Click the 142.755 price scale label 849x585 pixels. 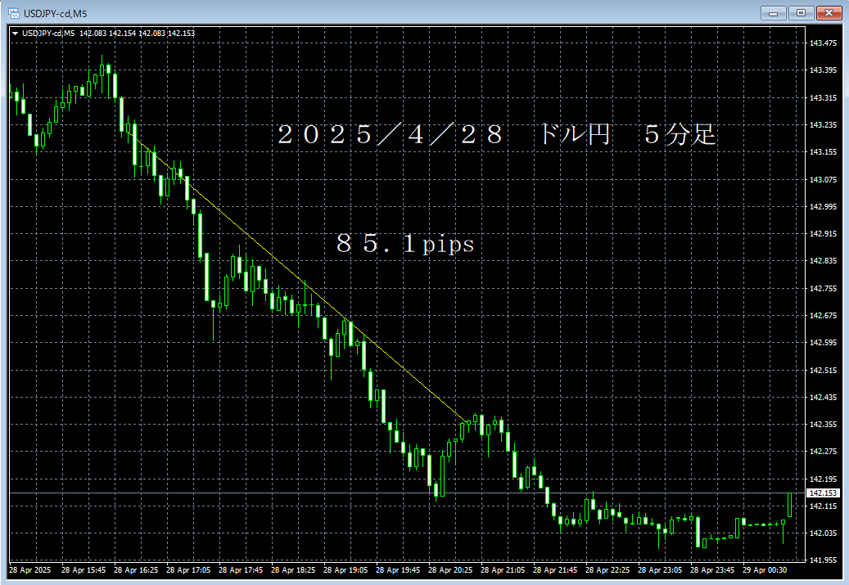pos(823,289)
